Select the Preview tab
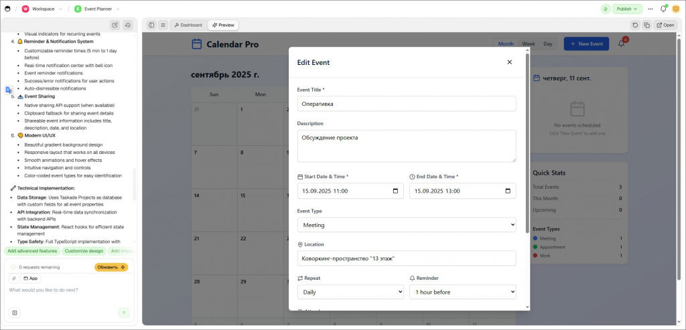The width and height of the screenshot is (686, 330). [223, 25]
